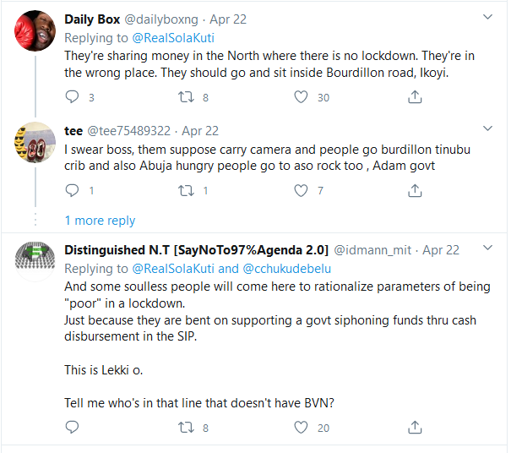Open @cchukudebelu profile link
The width and height of the screenshot is (511, 453).
click(287, 270)
